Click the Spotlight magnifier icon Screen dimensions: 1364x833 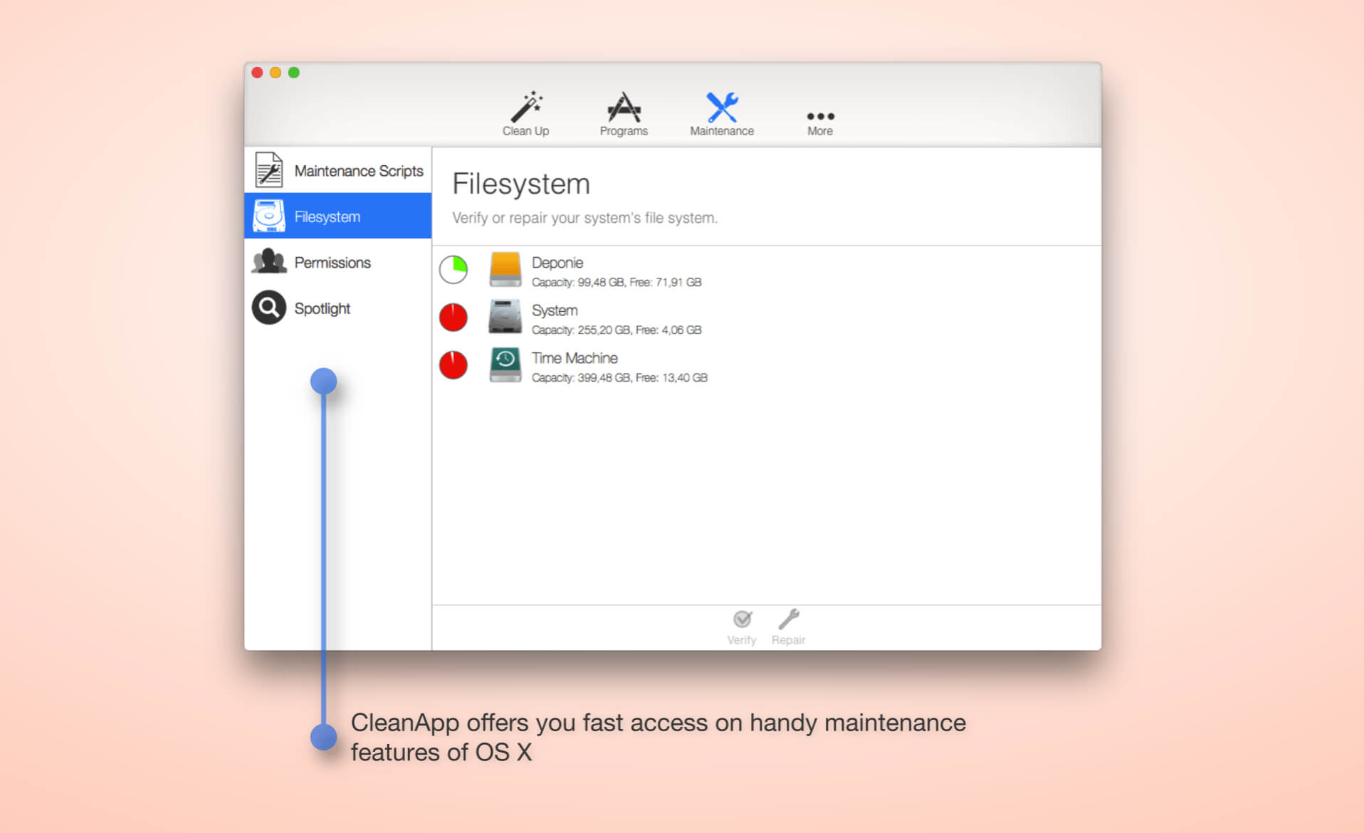click(268, 308)
